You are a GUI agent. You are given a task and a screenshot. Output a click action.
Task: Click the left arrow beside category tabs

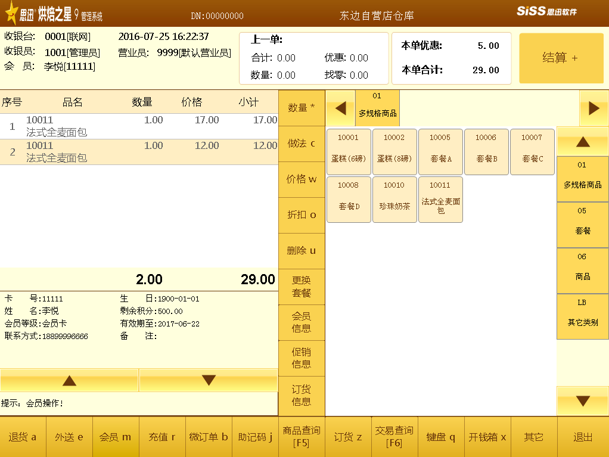click(x=340, y=108)
